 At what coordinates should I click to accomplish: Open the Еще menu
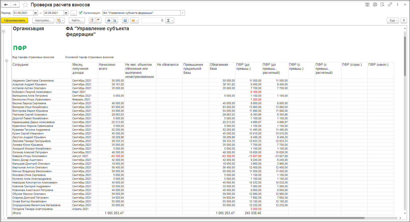[x=393, y=21]
